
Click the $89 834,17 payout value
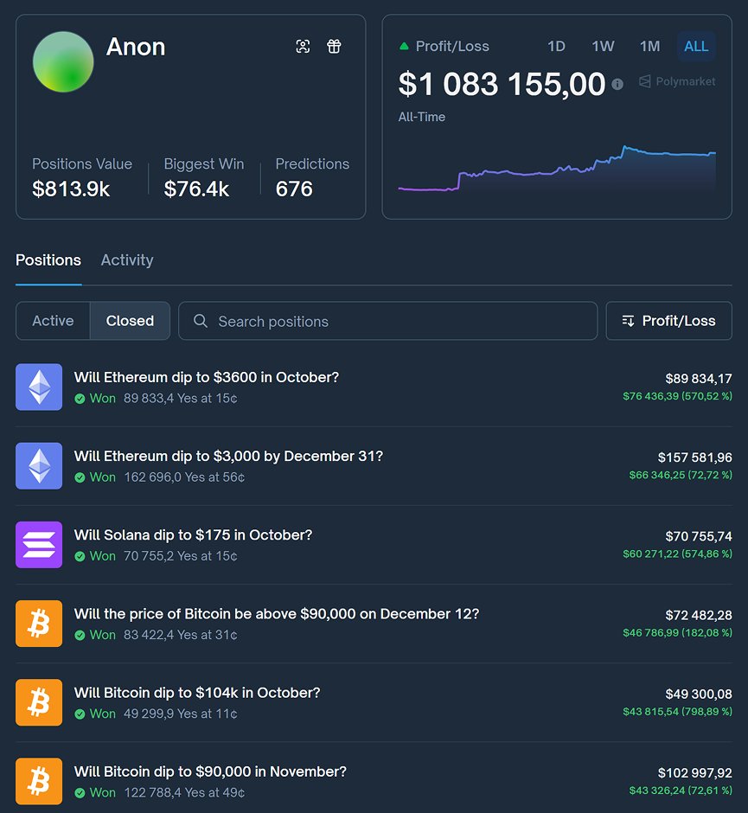(x=699, y=379)
